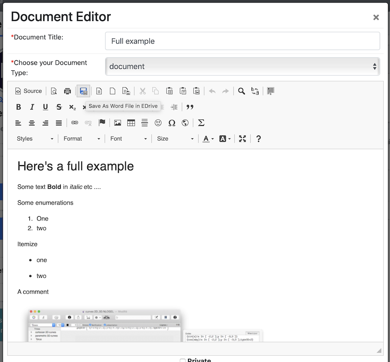Click the Paste clipboard icon

(169, 91)
